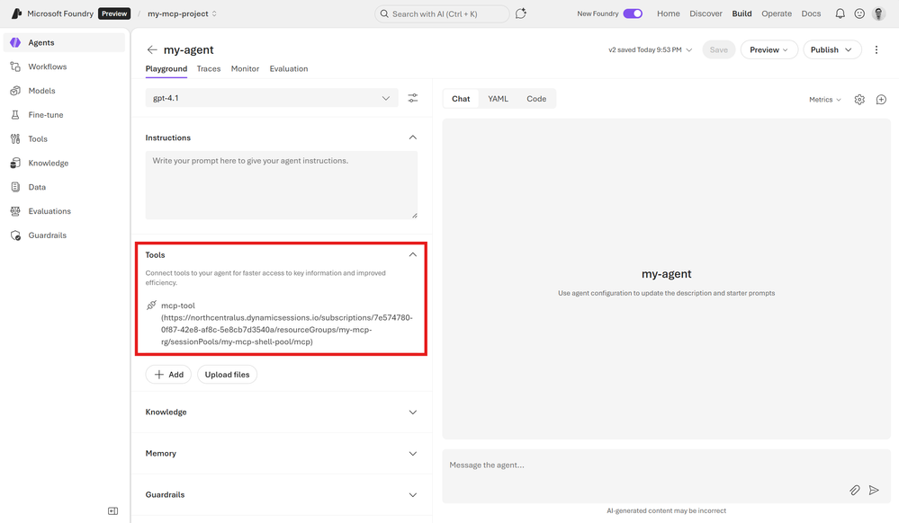Open Models icon in sidebar
Image resolution: width=899 pixels, height=523 pixels.
[15, 91]
